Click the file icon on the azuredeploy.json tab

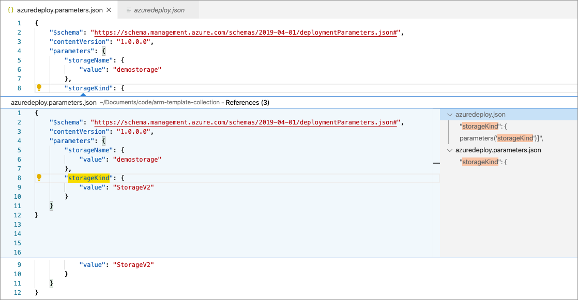[x=129, y=10]
